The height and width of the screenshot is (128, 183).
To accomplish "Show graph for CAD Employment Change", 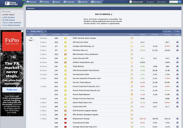I will [x=177, y=118].
